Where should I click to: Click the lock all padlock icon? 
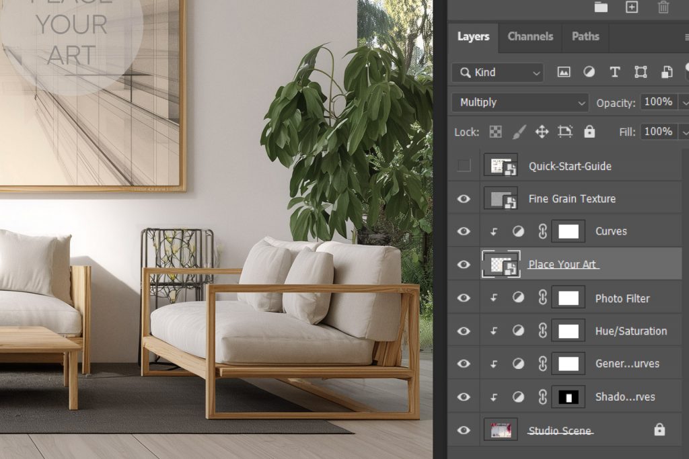point(589,131)
